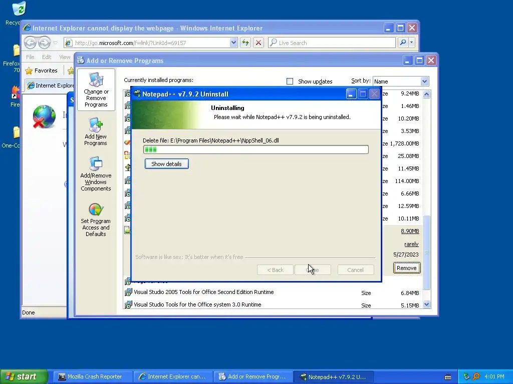The image size is (513, 384).
Task: Click the Remove button
Action: [407, 268]
